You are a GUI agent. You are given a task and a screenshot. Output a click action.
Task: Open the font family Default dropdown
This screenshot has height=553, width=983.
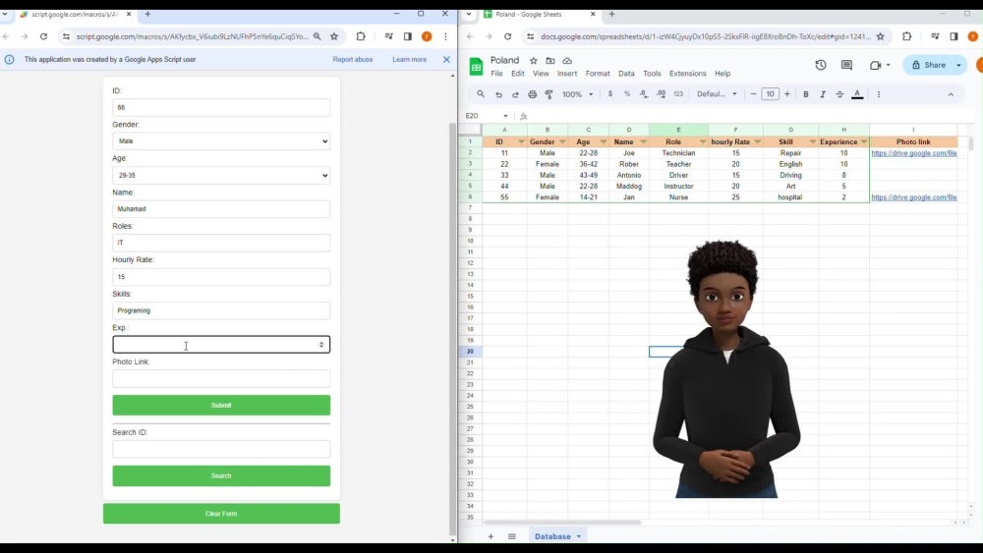click(x=717, y=94)
